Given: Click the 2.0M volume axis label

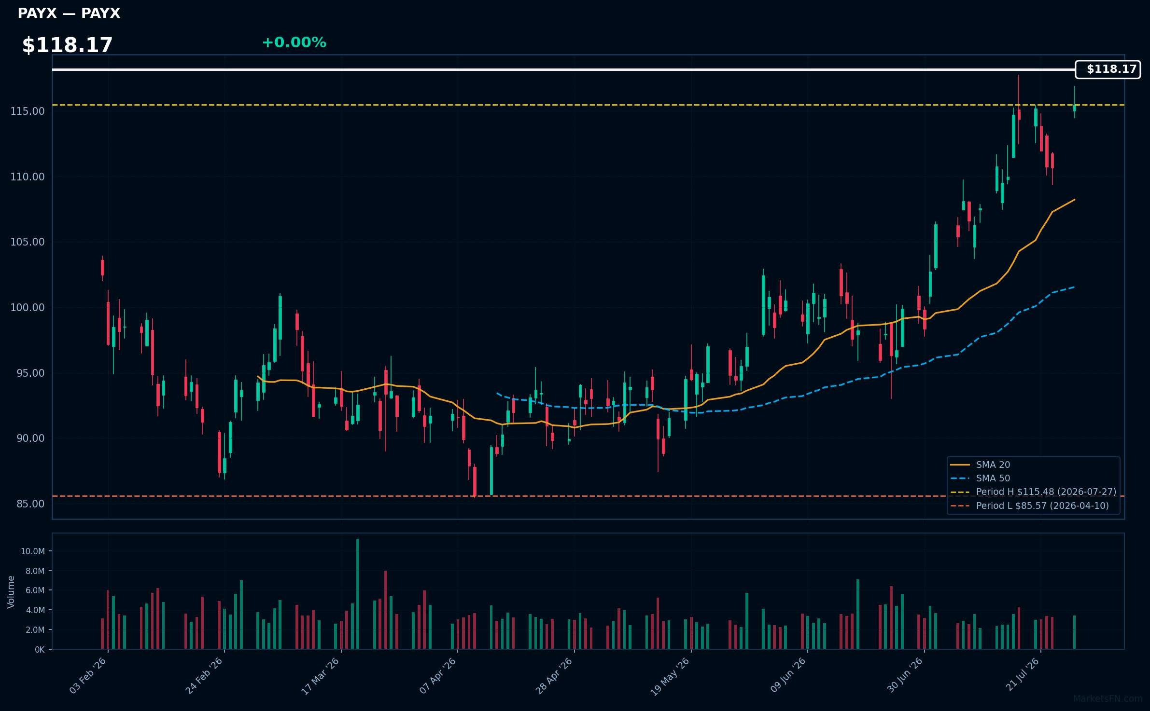Looking at the screenshot, I should (35, 630).
